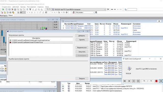163x92 pixels.
Task: Expand the message history dropdown in toolbar
Action: click(x=105, y=9)
